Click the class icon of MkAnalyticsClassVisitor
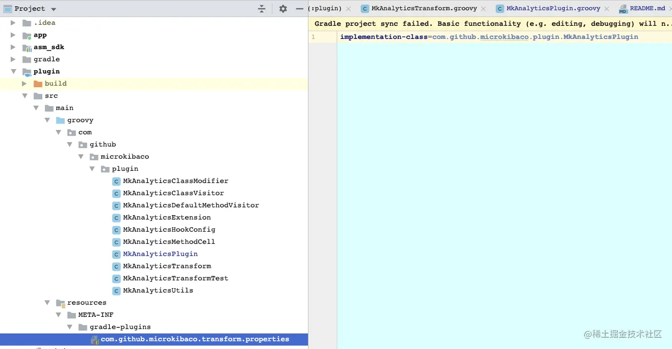This screenshot has width=672, height=349. [x=116, y=193]
